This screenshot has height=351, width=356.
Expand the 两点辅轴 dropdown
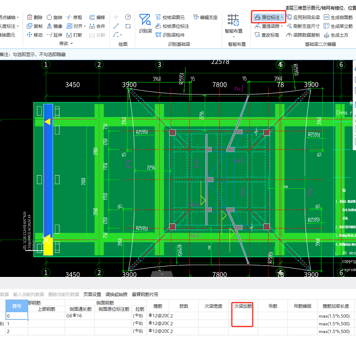(x=18, y=18)
